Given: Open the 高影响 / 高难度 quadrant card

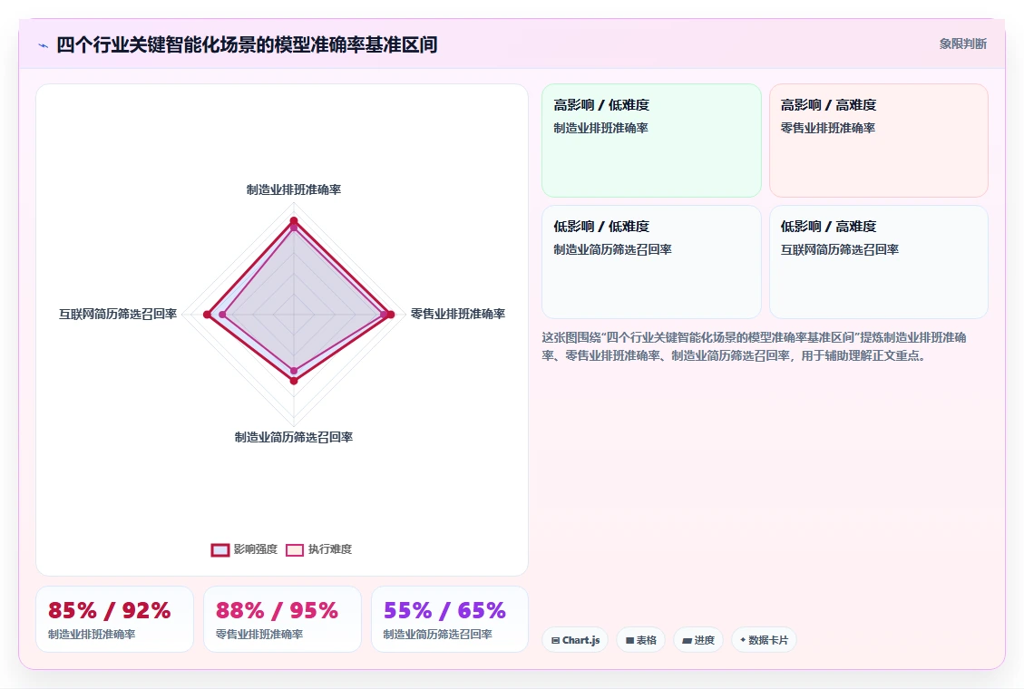Looking at the screenshot, I should [878, 141].
